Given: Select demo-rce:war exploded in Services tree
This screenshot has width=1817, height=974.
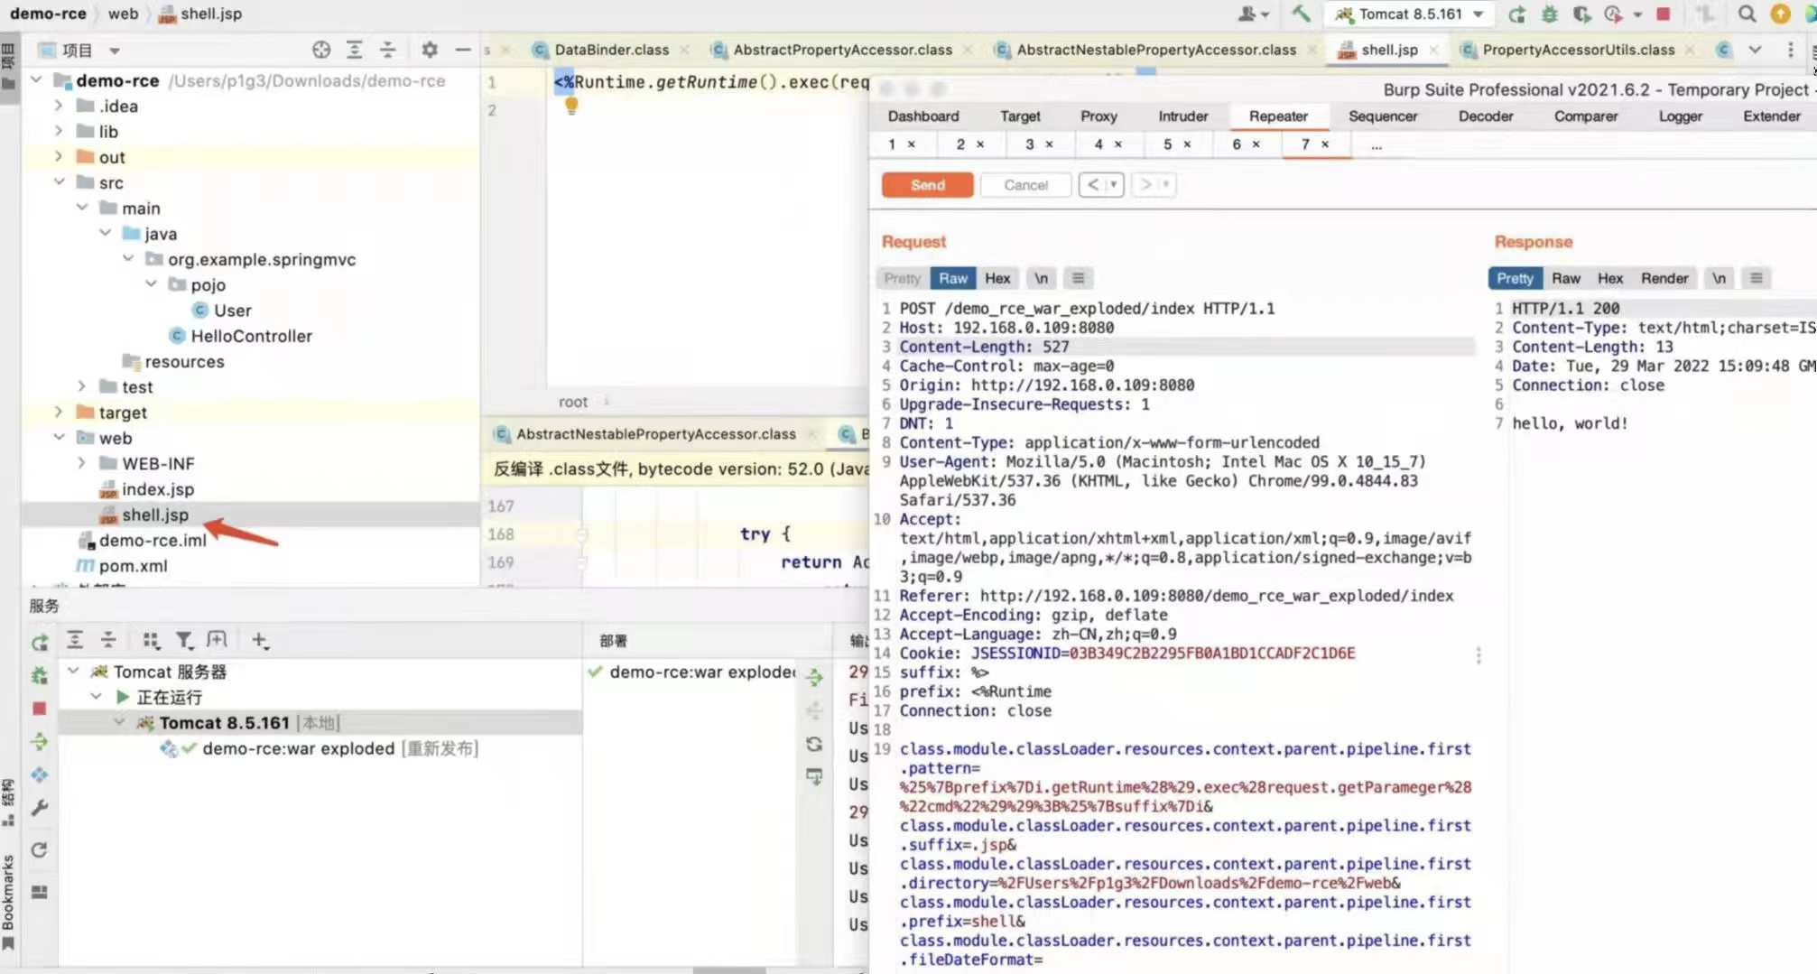Looking at the screenshot, I should point(299,748).
